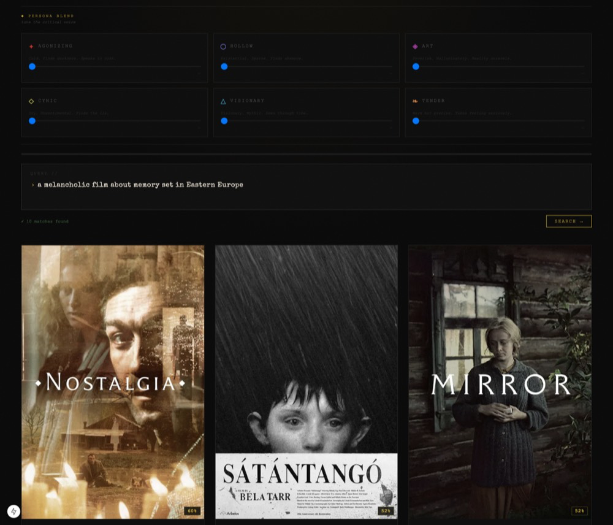Click the orange Tender persona icon
613x525 pixels.
(415, 101)
